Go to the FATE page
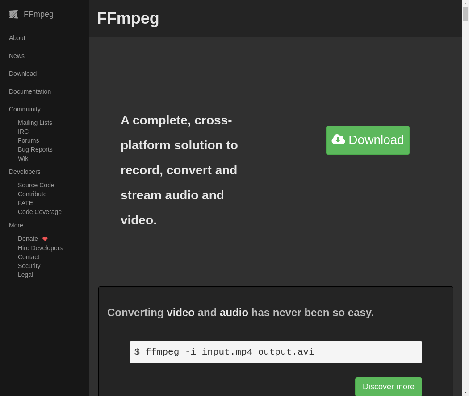The height and width of the screenshot is (396, 469). pyautogui.click(x=25, y=203)
